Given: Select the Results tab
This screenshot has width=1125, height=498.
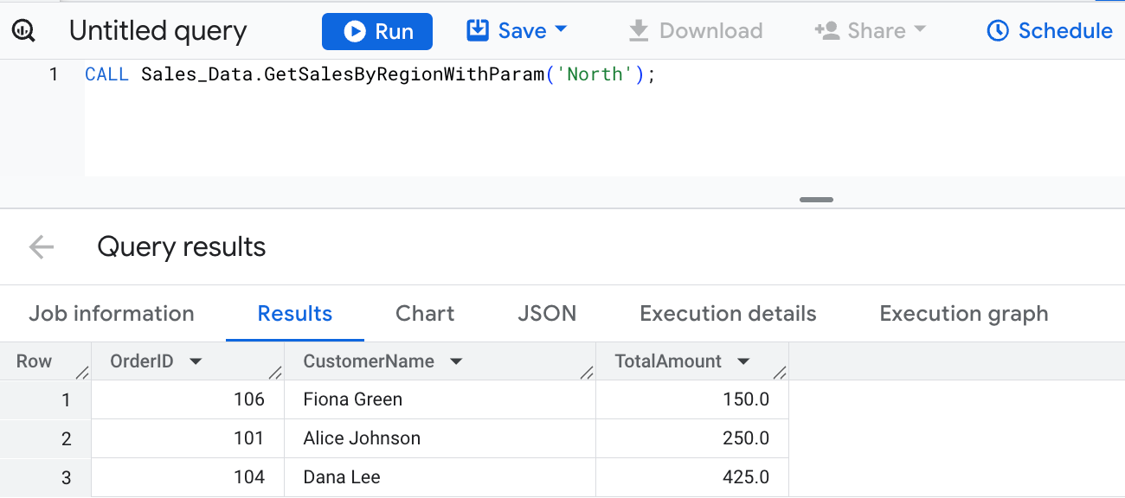Looking at the screenshot, I should (295, 314).
